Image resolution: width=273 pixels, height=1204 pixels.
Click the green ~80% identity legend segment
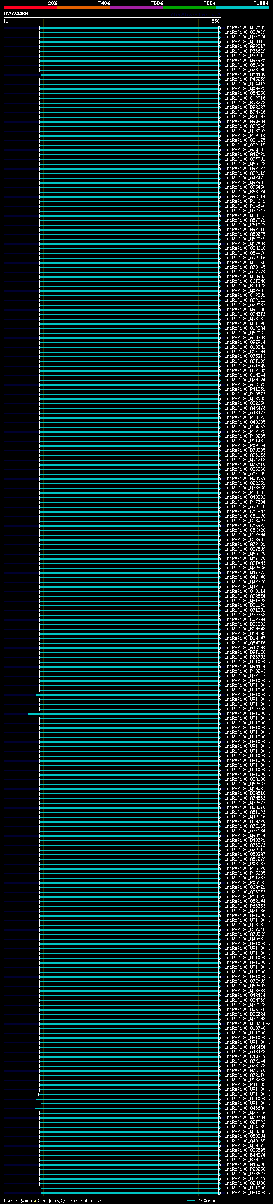coord(189,8)
